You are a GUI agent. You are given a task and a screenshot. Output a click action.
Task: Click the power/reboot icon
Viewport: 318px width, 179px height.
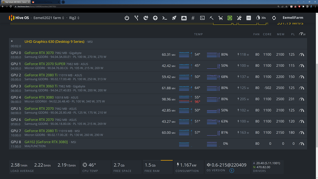127,18
